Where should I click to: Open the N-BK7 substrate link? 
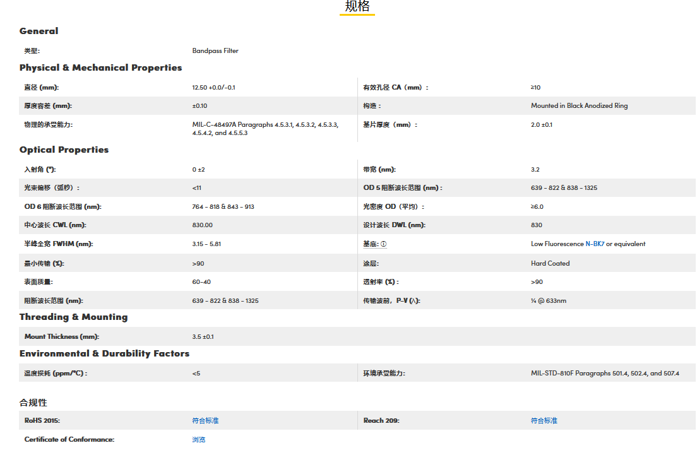[594, 244]
